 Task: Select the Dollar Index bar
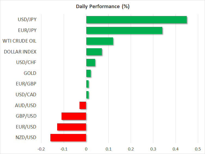pyautogui.click(x=94, y=52)
